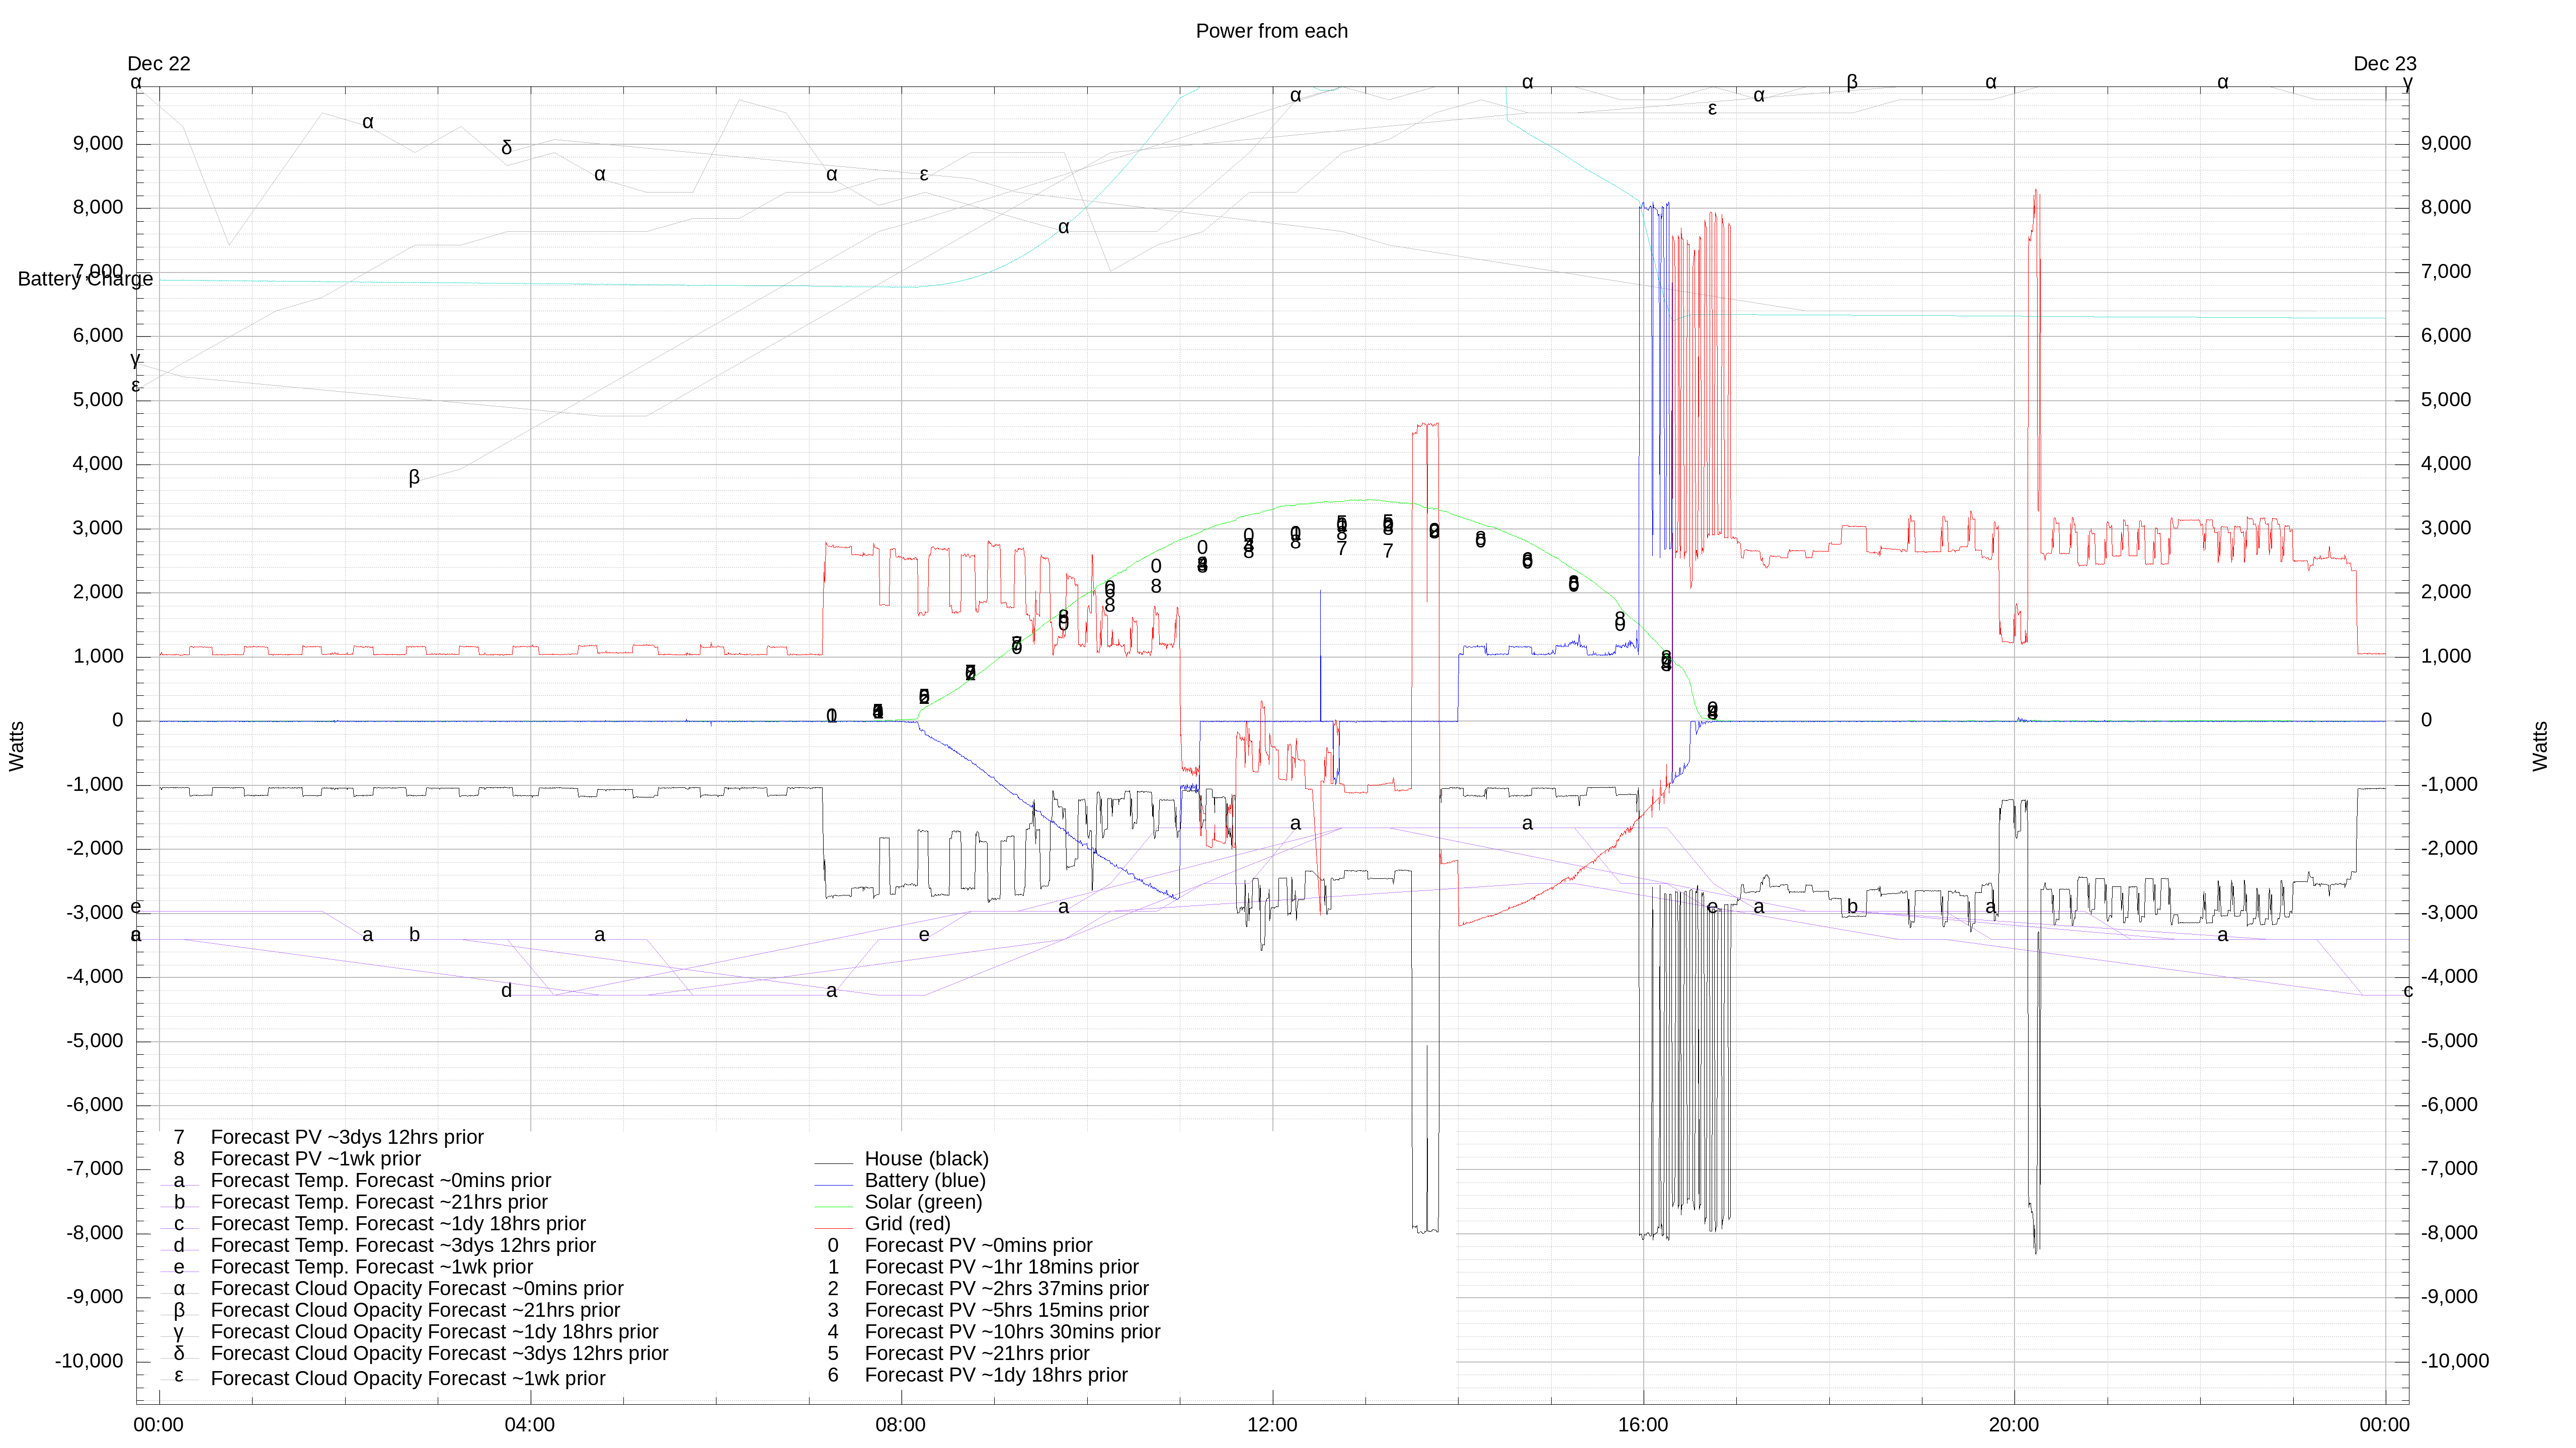
Task: Click the blue line sample beside 'Battery (blue)'
Action: click(833, 1185)
